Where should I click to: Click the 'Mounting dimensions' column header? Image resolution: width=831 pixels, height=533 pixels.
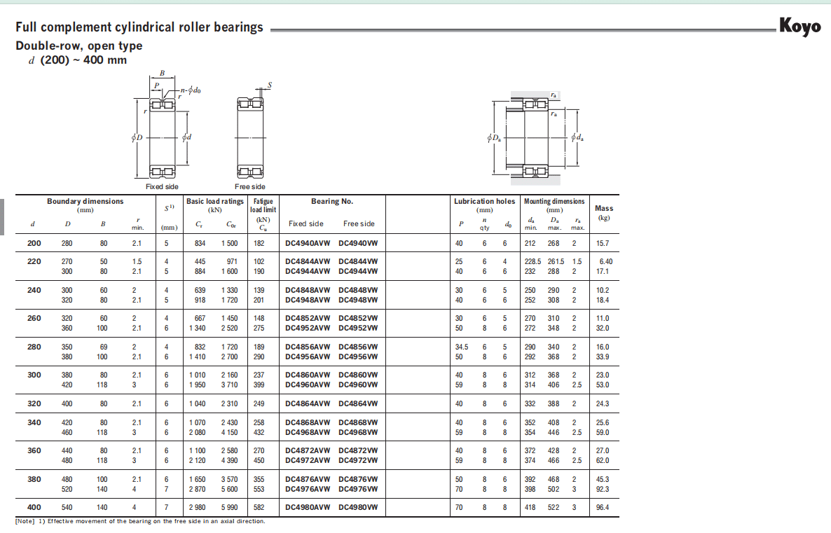pos(554,202)
